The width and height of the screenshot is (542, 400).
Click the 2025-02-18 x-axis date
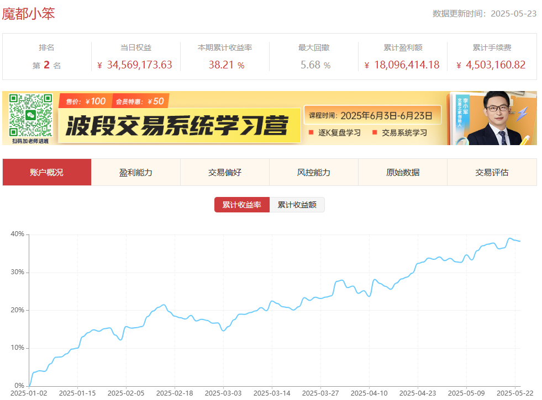tap(175, 393)
